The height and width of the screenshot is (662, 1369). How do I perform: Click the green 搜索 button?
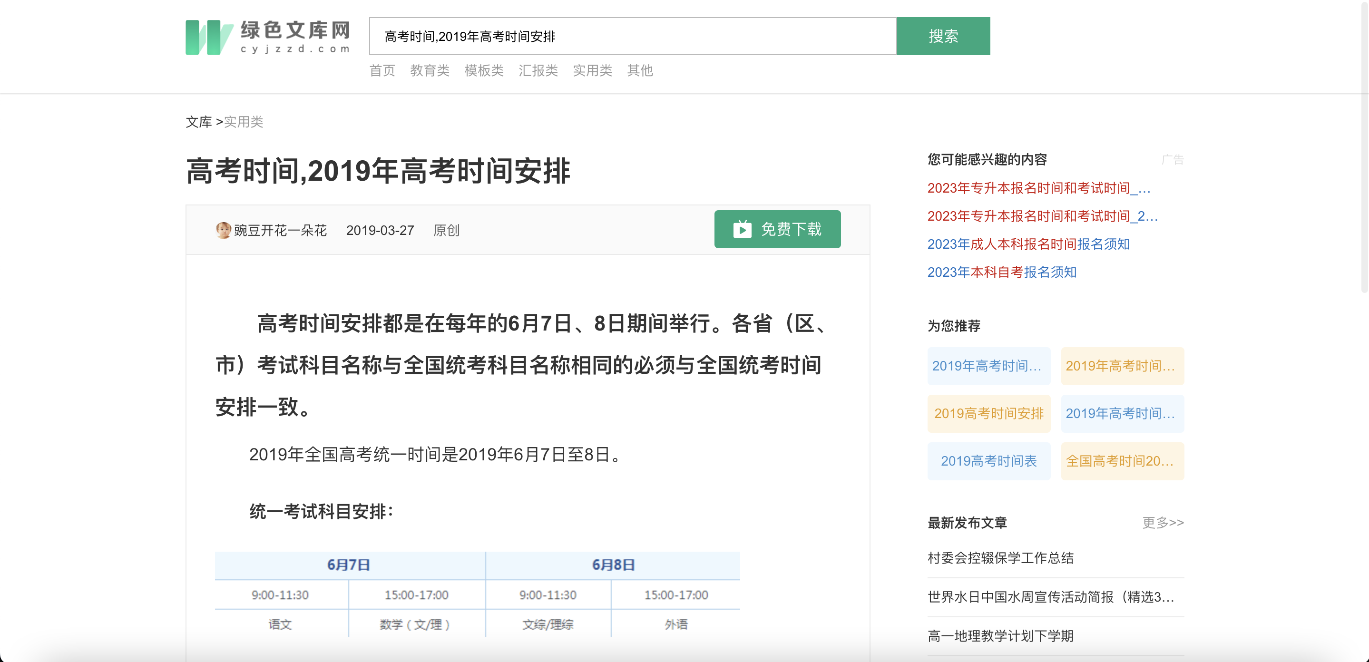click(943, 36)
